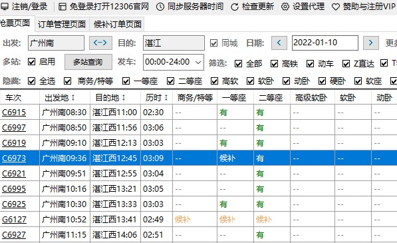The height and width of the screenshot is (243, 397).
Task: Click 检查更新 refresh item
Action: tap(253, 7)
